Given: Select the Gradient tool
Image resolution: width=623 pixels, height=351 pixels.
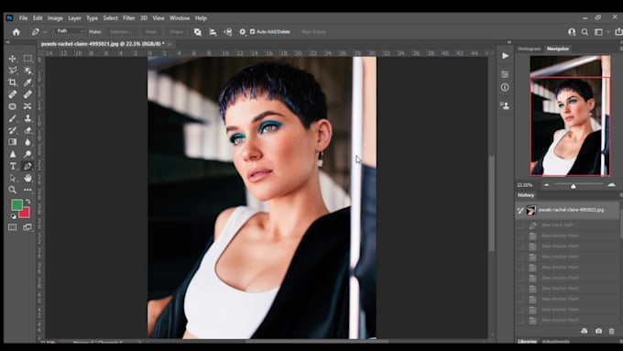Looking at the screenshot, I should [x=13, y=142].
